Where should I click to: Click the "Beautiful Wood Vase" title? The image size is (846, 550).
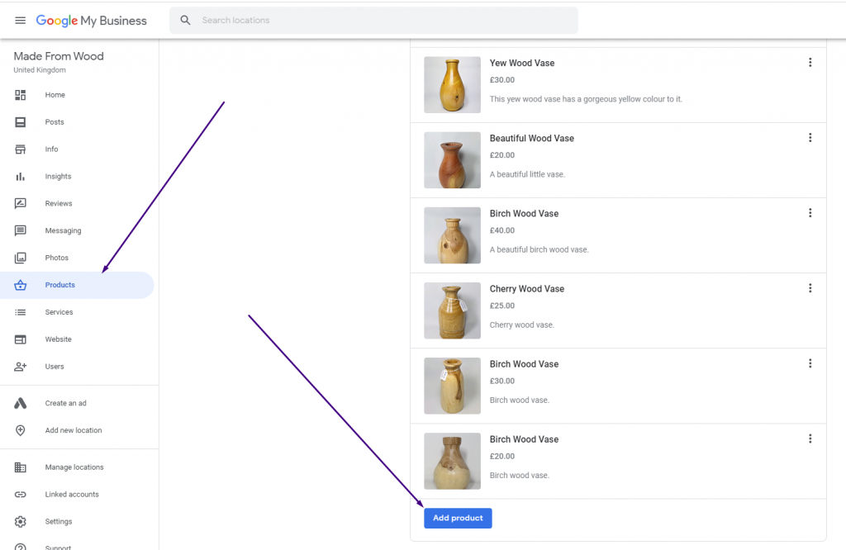click(531, 139)
